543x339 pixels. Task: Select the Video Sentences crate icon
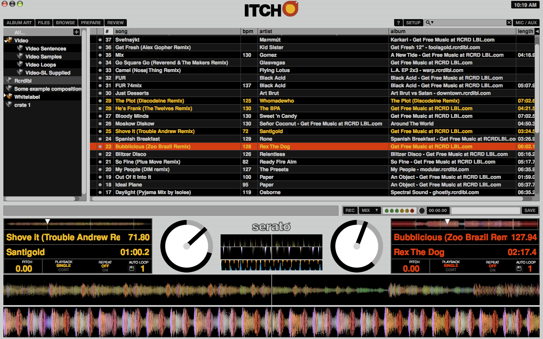pos(20,48)
